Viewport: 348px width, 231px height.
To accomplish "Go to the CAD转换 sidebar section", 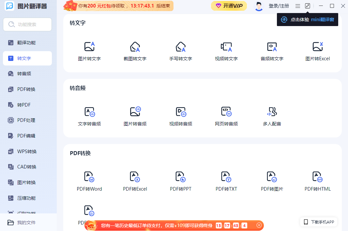I will coord(27,167).
